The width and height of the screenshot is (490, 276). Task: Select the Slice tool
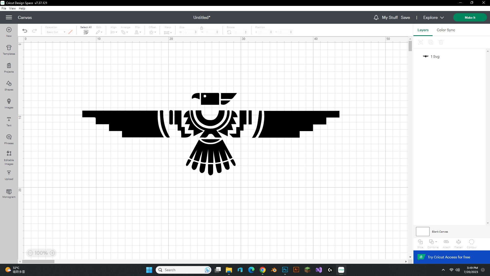420,243
